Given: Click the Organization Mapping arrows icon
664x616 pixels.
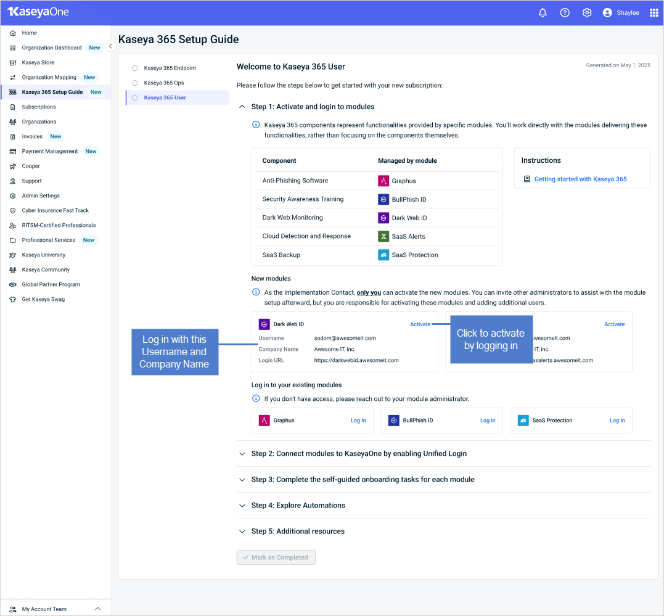Looking at the screenshot, I should click(13, 78).
